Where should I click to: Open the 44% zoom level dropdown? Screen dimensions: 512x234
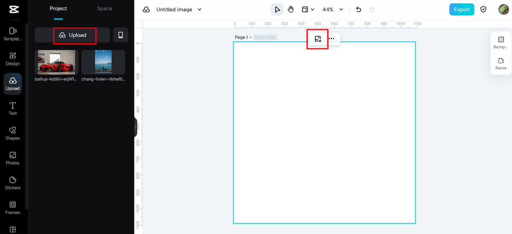[333, 10]
